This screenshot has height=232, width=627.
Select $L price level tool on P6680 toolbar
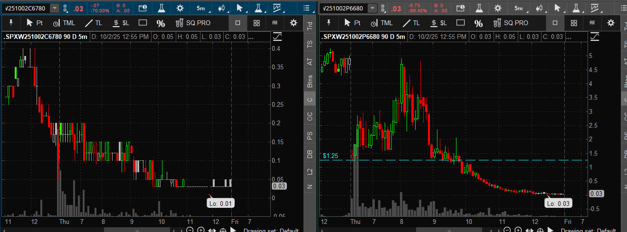pyautogui.click(x=438, y=22)
